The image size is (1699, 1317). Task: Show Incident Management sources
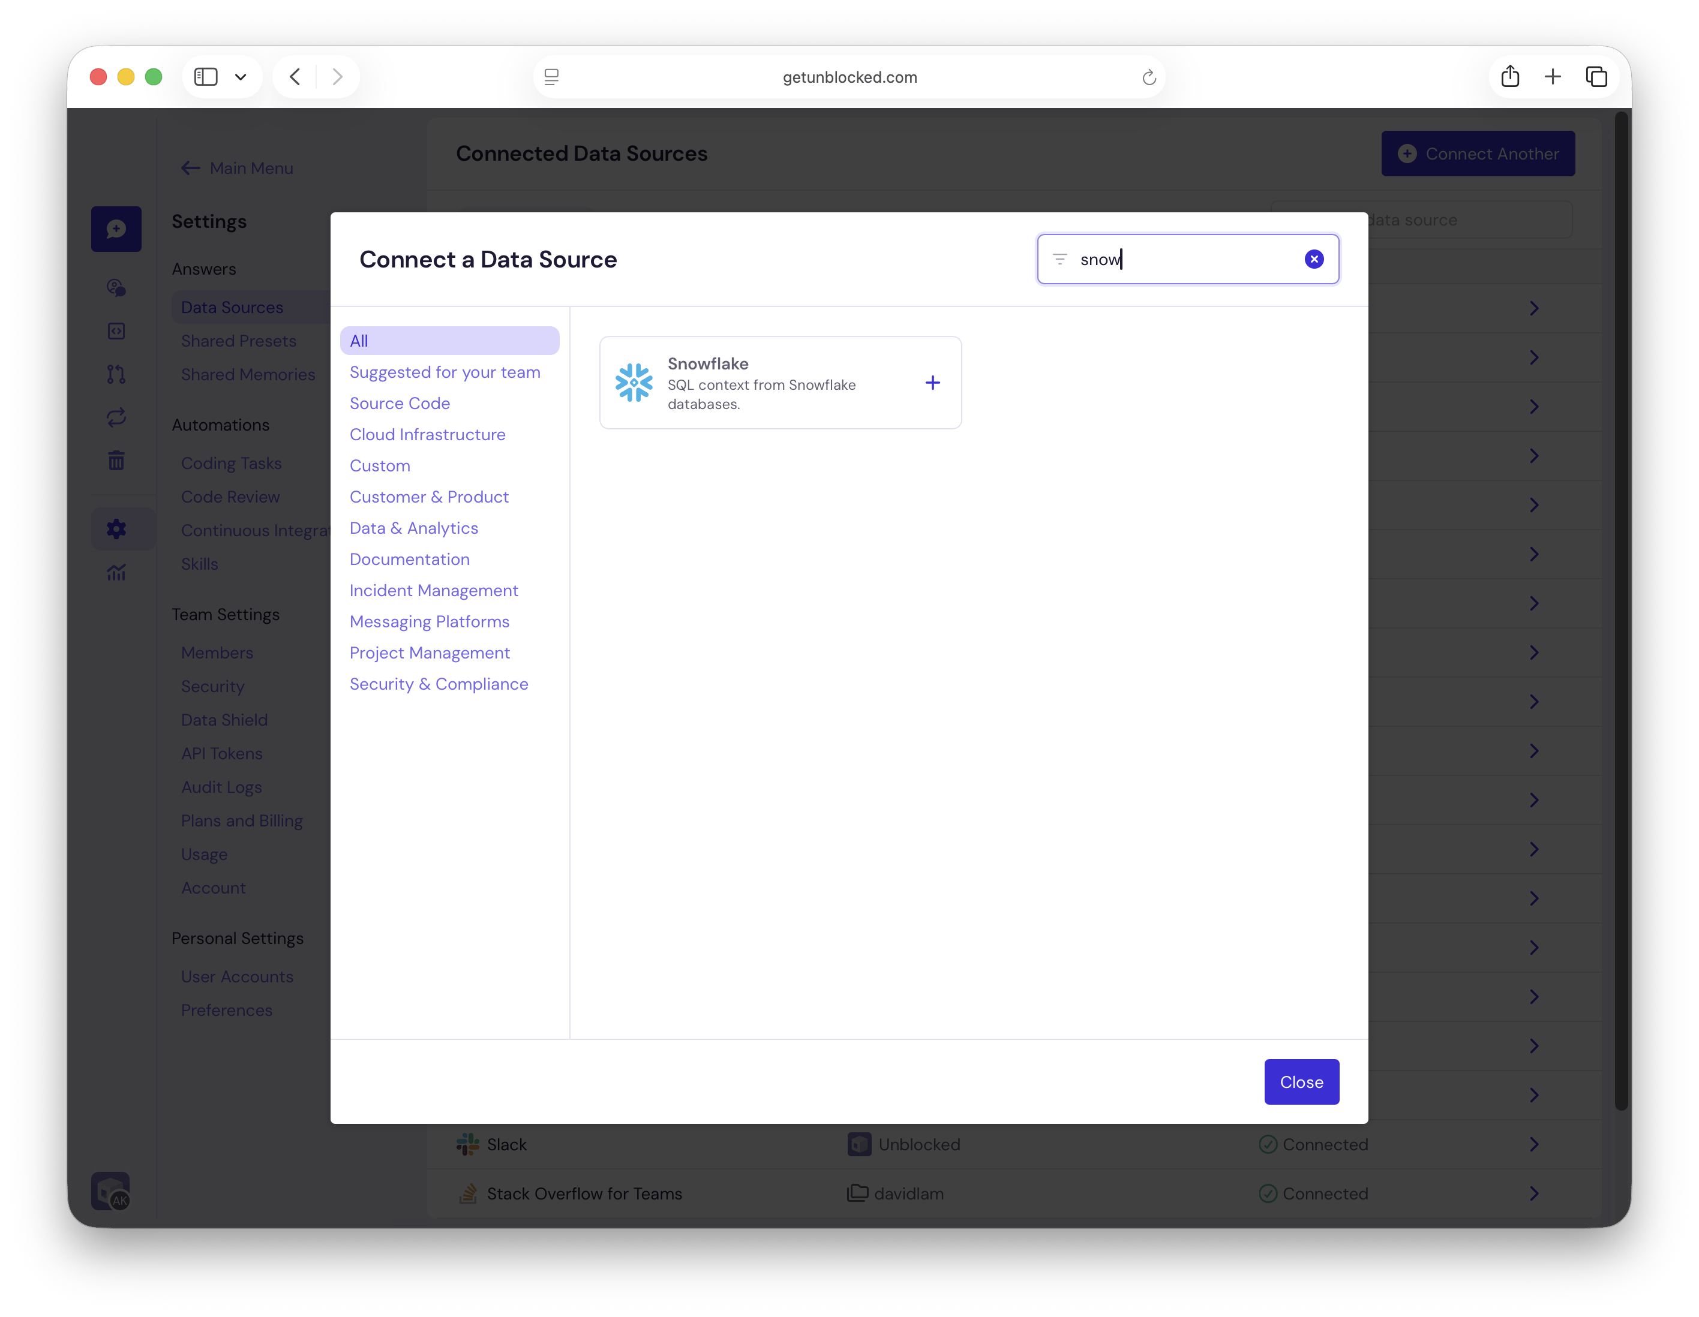[433, 590]
